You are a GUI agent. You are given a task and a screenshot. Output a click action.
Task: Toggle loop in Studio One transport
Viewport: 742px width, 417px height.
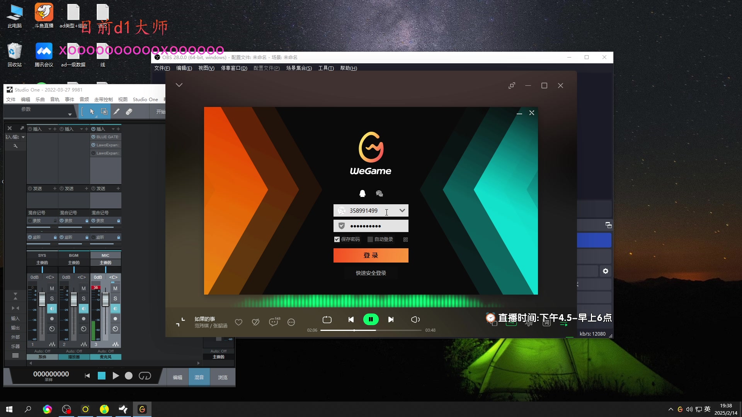[x=145, y=376]
